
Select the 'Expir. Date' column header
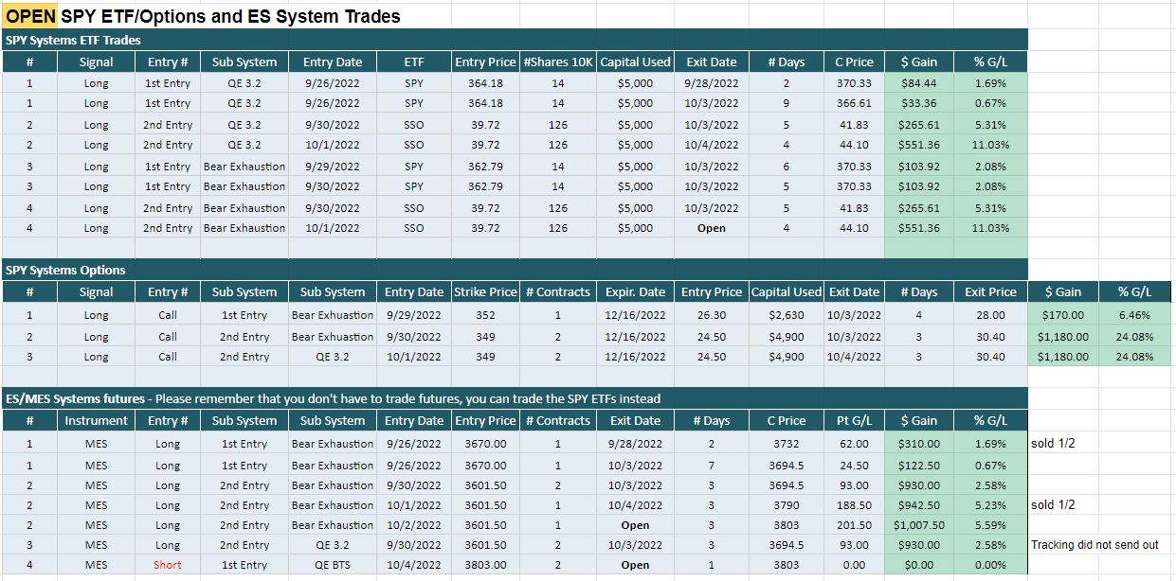click(x=636, y=291)
